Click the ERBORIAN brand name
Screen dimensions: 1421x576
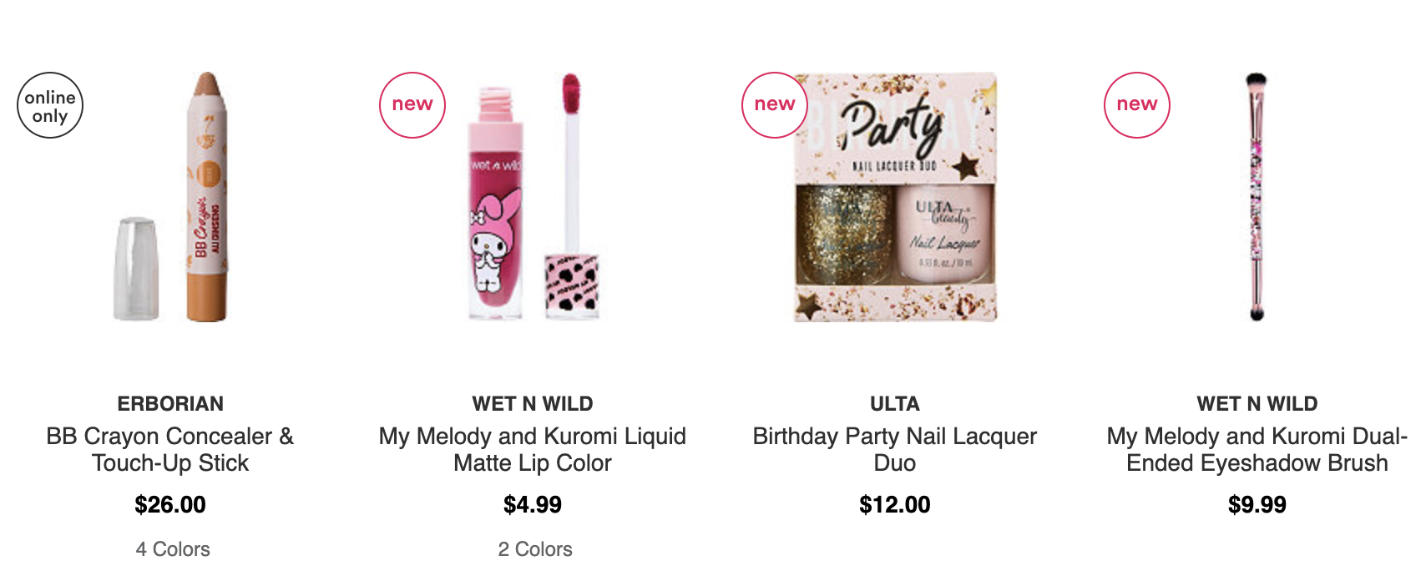tap(170, 404)
